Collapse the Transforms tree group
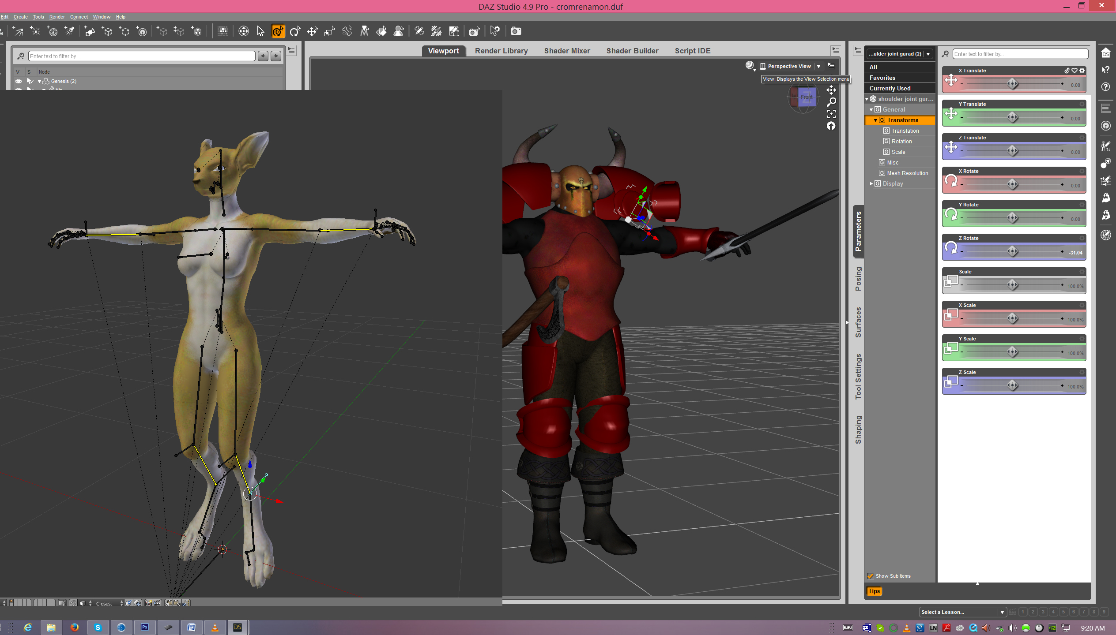This screenshot has height=635, width=1116. [x=875, y=120]
